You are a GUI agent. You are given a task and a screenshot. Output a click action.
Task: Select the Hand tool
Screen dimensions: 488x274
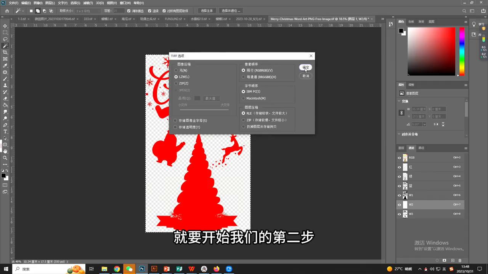pos(5,151)
